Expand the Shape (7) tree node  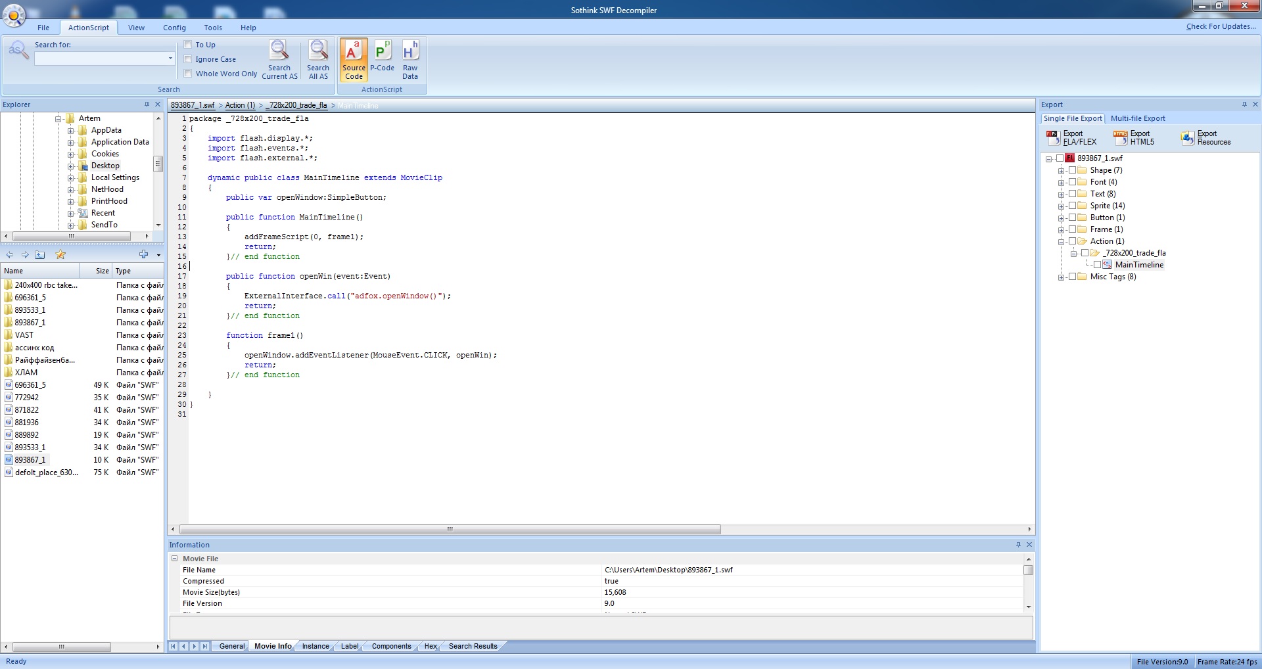coord(1061,171)
